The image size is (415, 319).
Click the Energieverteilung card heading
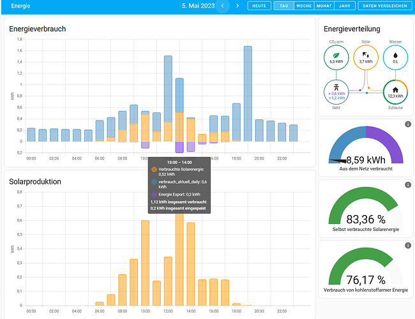point(352,29)
